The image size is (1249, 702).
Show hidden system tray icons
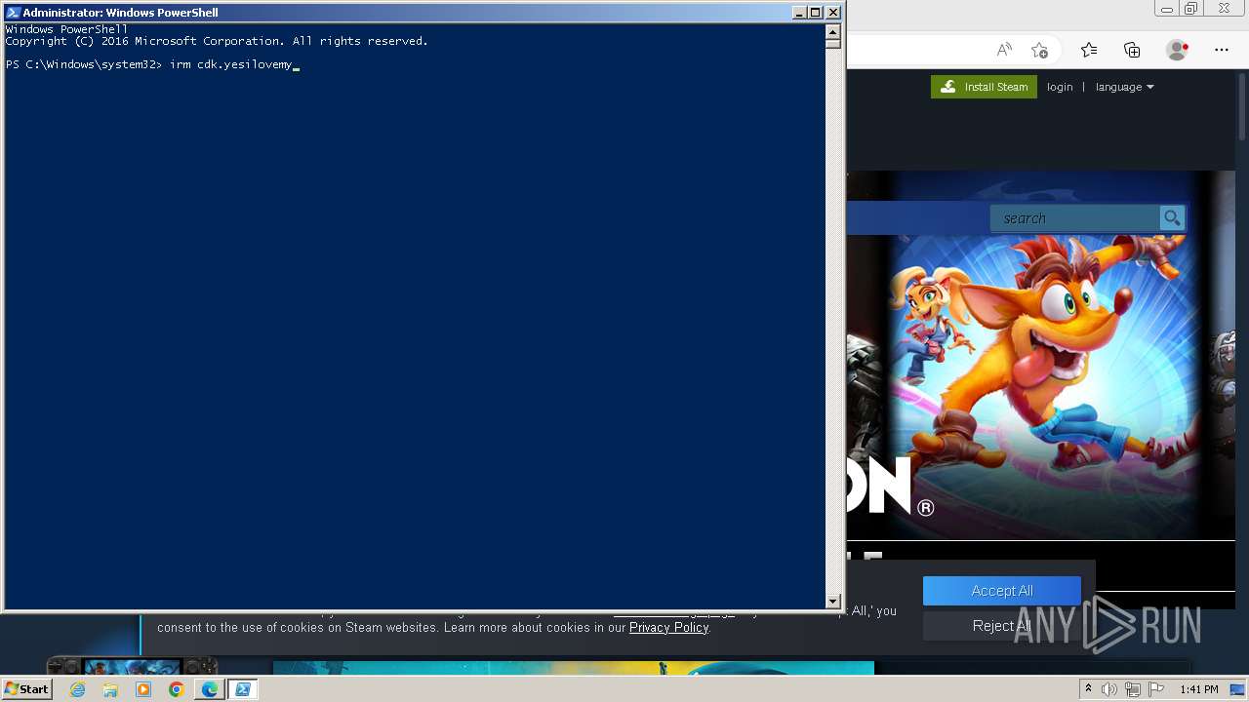[1088, 689]
